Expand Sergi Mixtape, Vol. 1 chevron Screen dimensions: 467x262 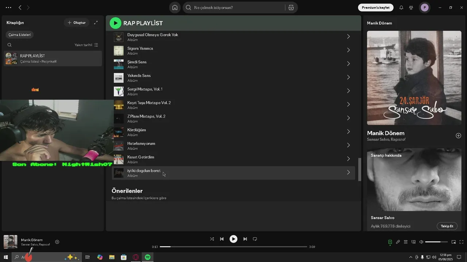[x=348, y=91]
